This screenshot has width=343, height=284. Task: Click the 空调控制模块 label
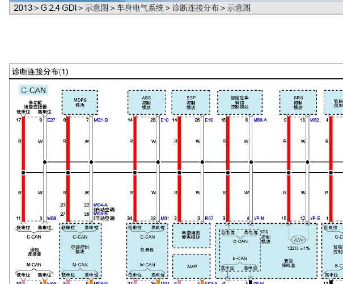(x=80, y=249)
